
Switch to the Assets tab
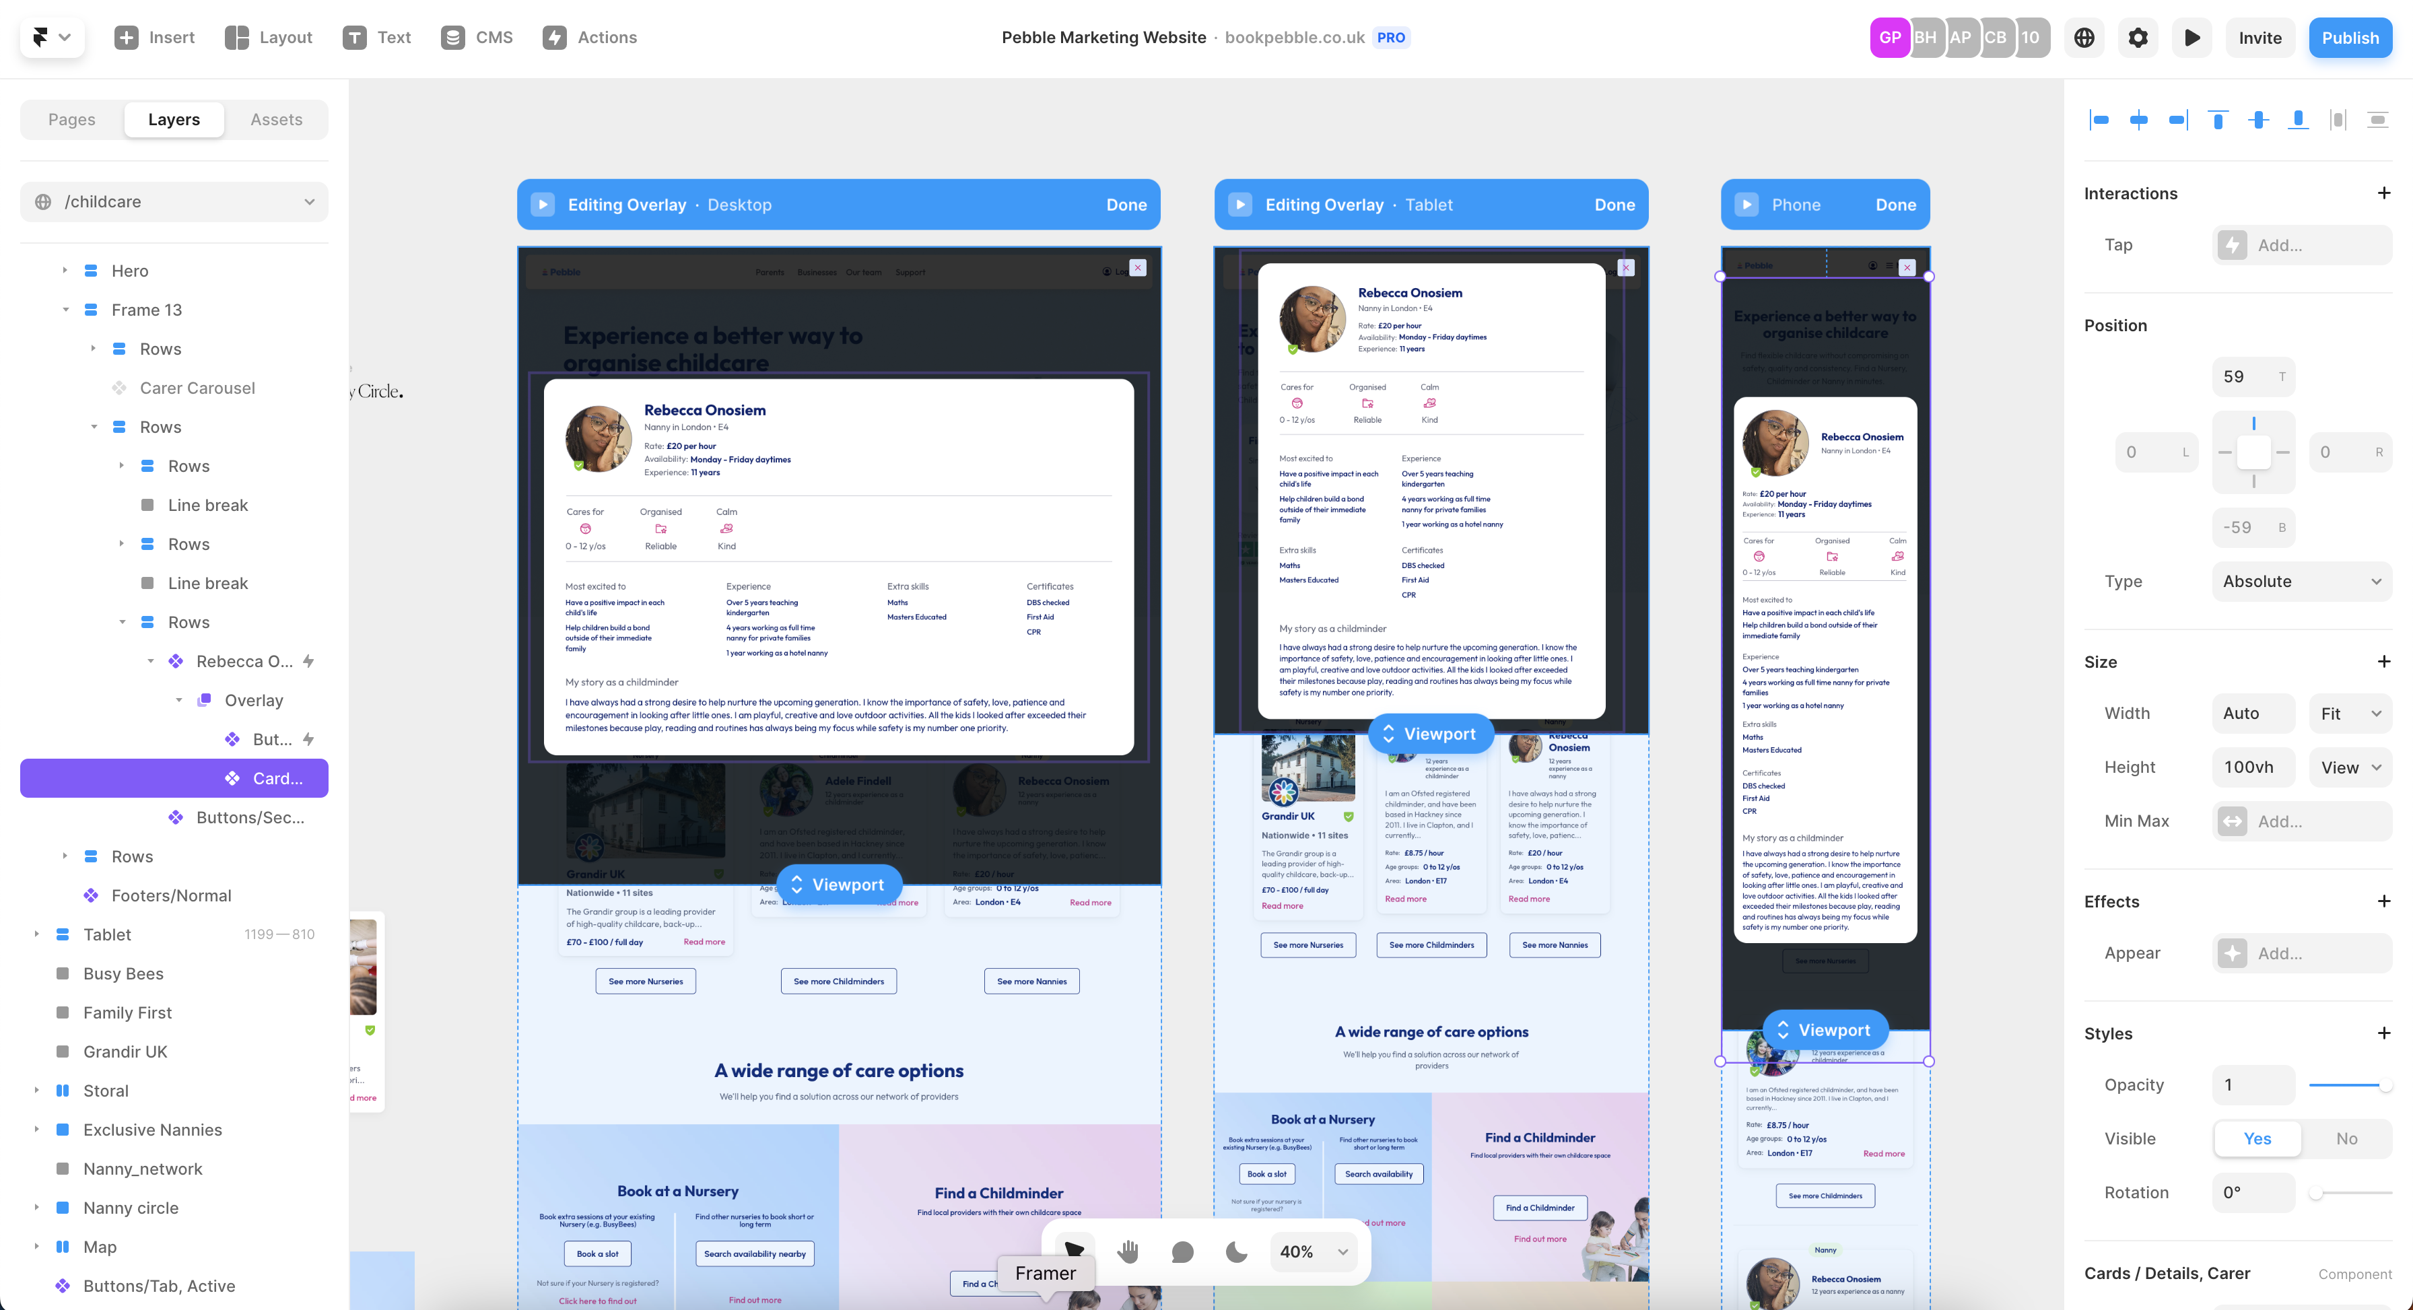pyautogui.click(x=276, y=119)
